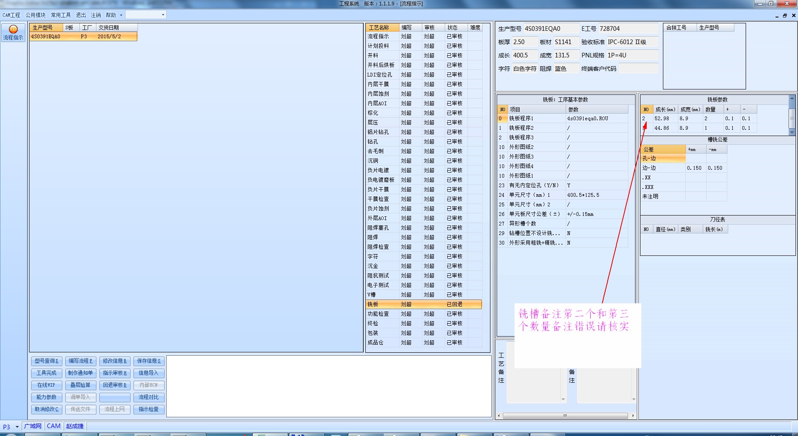This screenshot has width=798, height=436.
Task: Click the 注销 menu item
Action: coord(96,15)
